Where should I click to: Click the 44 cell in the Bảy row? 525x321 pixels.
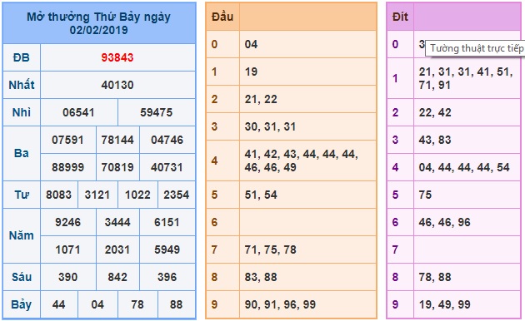click(x=58, y=304)
